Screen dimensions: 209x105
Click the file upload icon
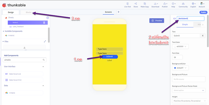click(24, 48)
